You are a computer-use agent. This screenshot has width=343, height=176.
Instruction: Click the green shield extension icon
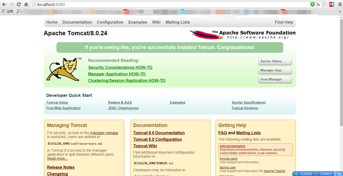pyautogui.click(x=313, y=4)
